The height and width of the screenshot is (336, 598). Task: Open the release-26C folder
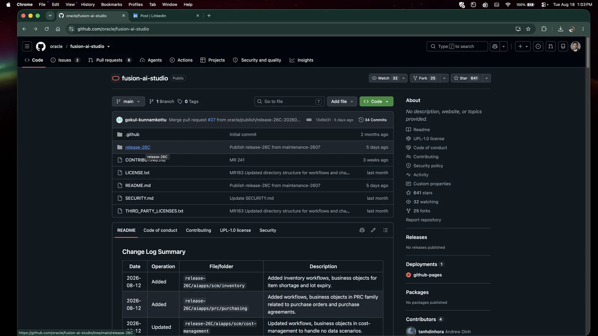point(138,147)
